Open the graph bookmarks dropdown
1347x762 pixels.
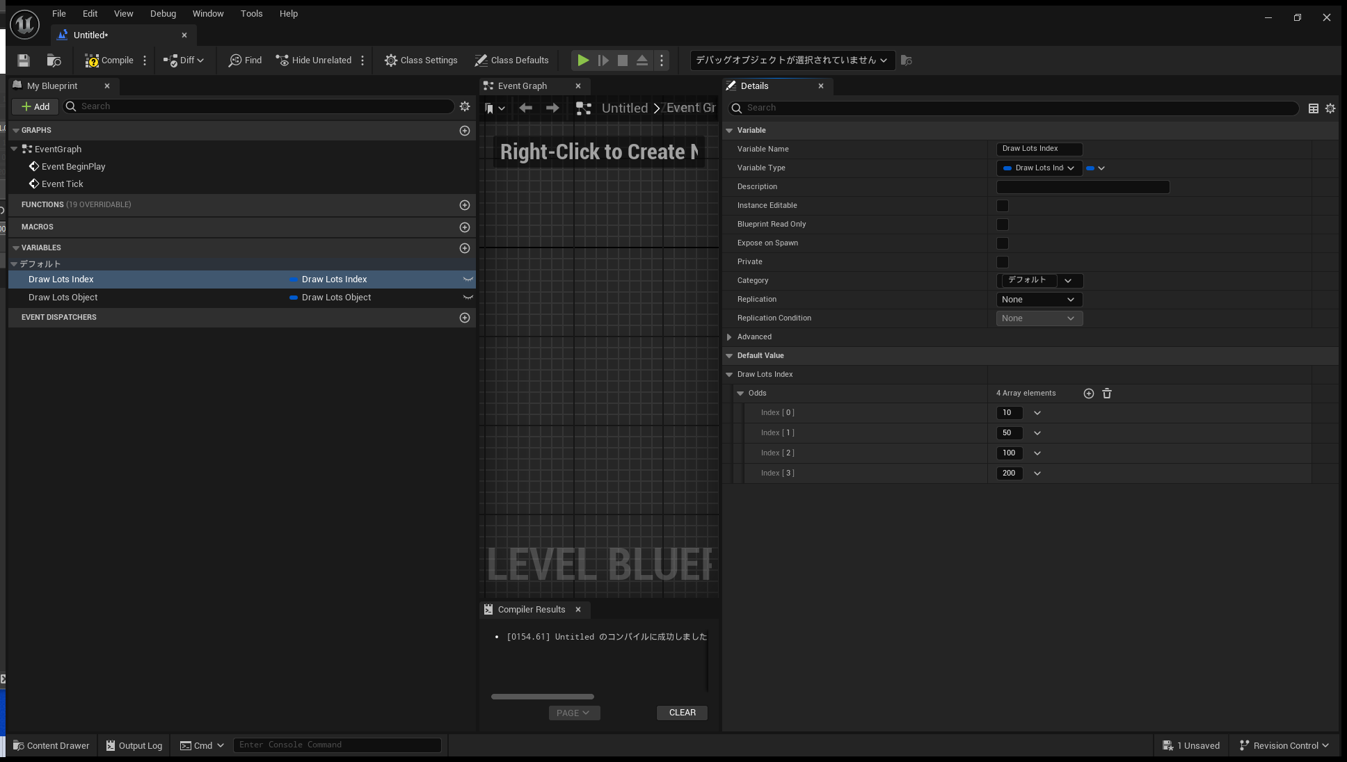[495, 108]
